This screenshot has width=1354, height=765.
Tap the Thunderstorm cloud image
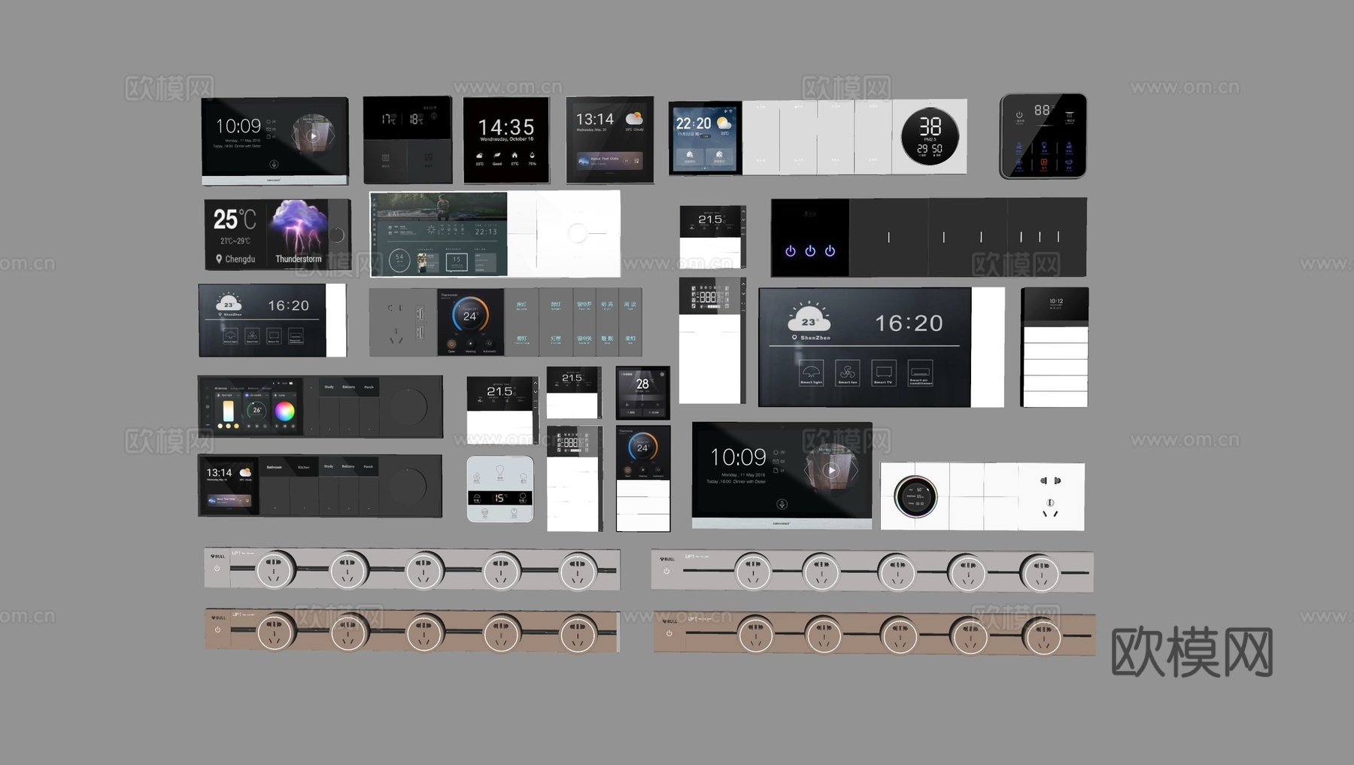[299, 226]
